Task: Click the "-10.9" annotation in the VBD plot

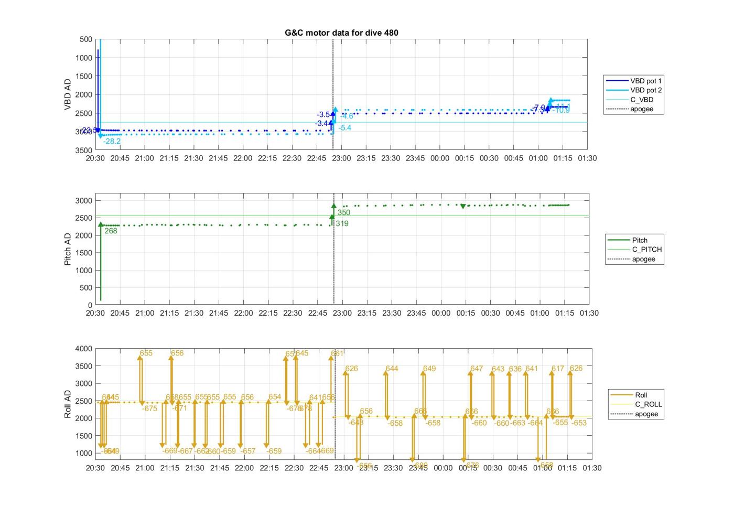Action: 561,111
